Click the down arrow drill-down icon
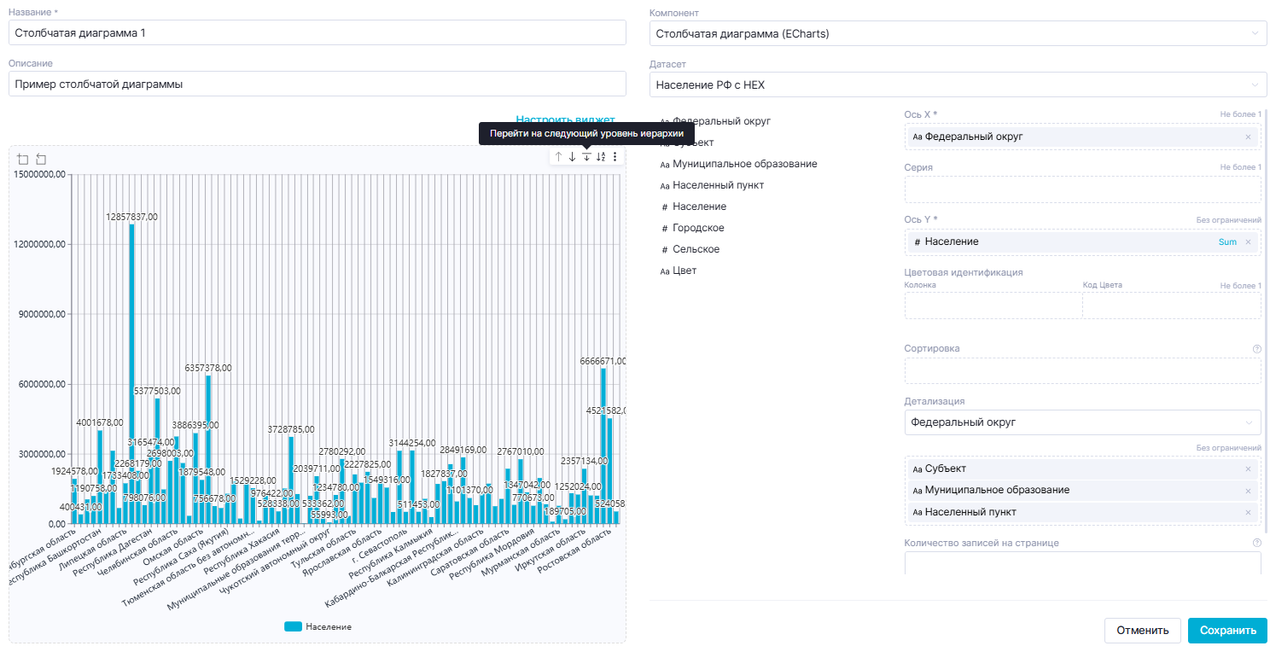1270x646 pixels. coord(573,157)
